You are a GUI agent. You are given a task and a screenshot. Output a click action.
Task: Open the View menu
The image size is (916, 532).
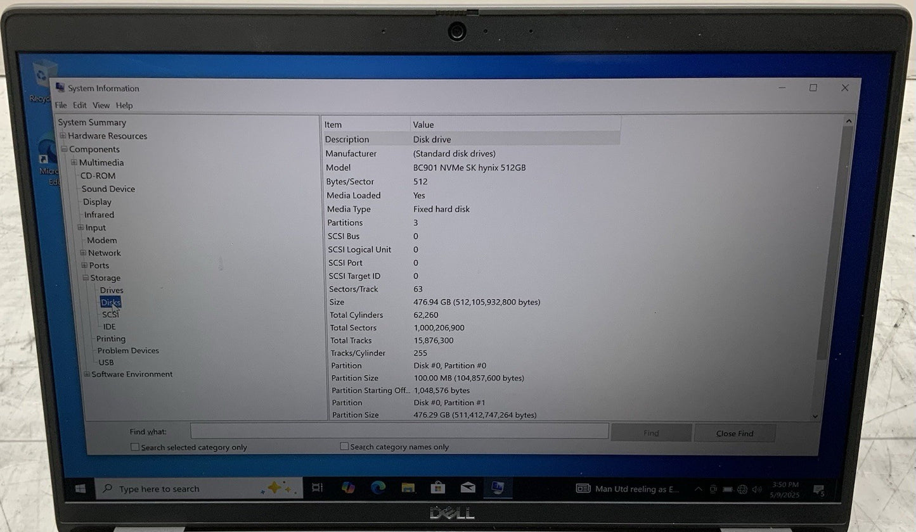click(x=101, y=105)
